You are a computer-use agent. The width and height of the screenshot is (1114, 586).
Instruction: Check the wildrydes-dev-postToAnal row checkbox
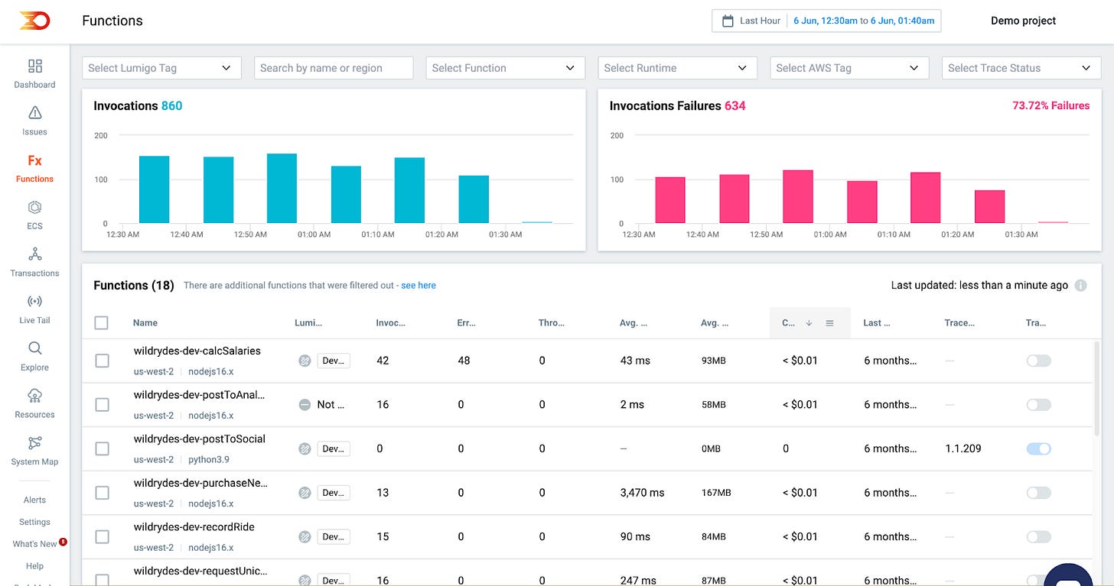point(102,405)
